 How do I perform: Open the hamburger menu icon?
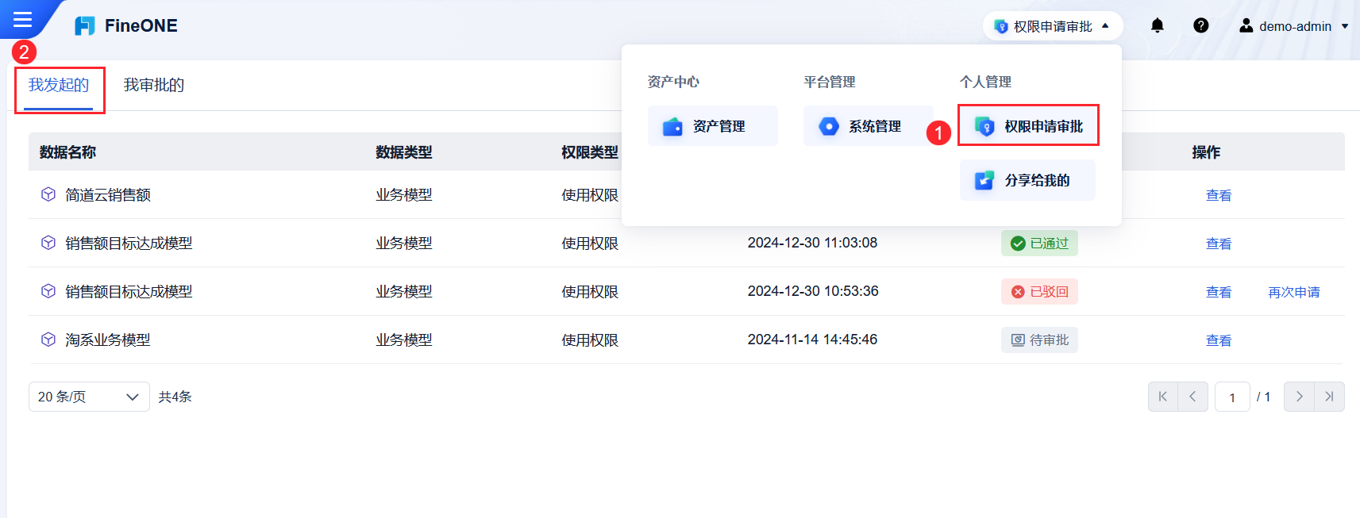[x=22, y=19]
